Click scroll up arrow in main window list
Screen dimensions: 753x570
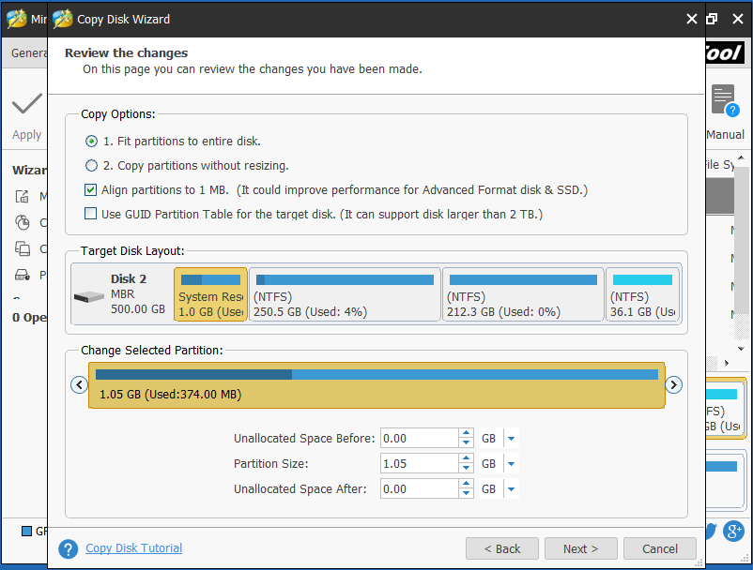click(x=741, y=157)
